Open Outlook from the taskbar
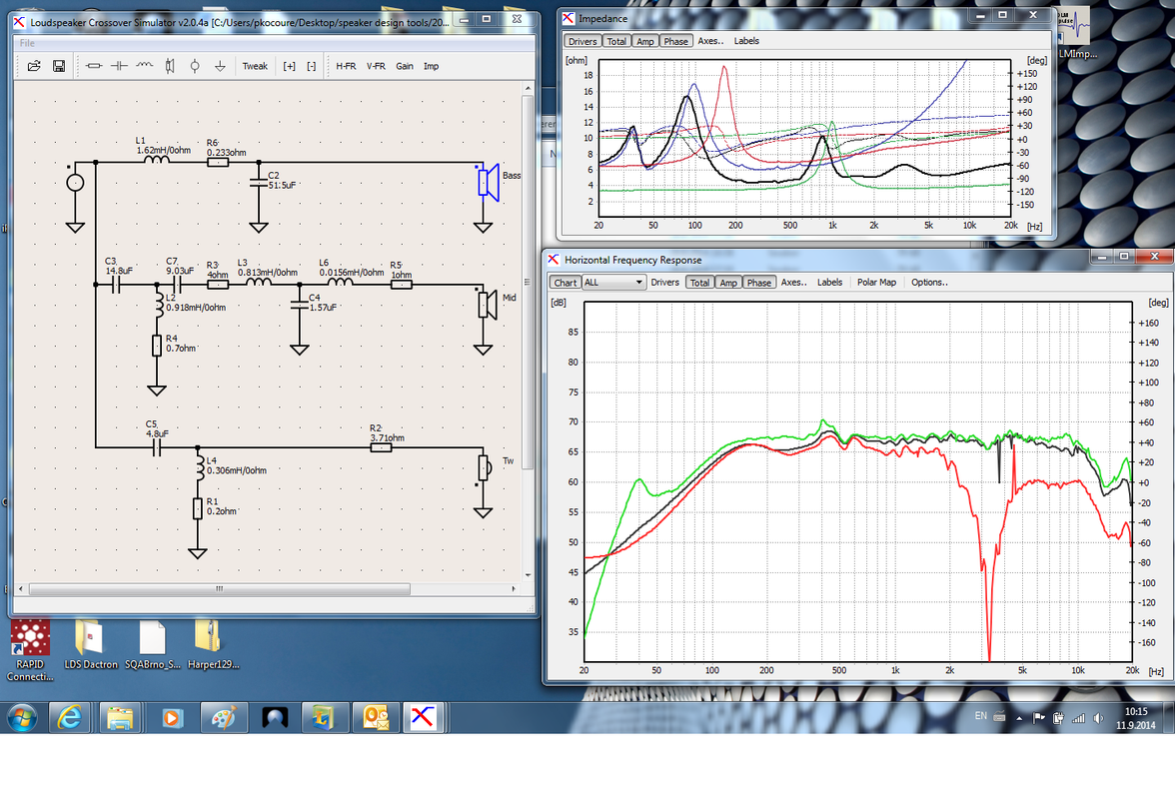 click(376, 717)
